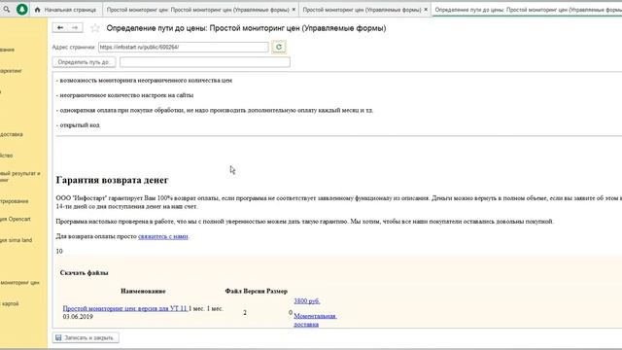
Task: Open the sidebar item ending with картой
Action: (10, 303)
